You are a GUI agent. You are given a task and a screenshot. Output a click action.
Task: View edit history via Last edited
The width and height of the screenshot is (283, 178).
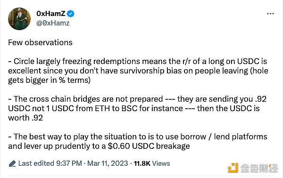(x=36, y=163)
